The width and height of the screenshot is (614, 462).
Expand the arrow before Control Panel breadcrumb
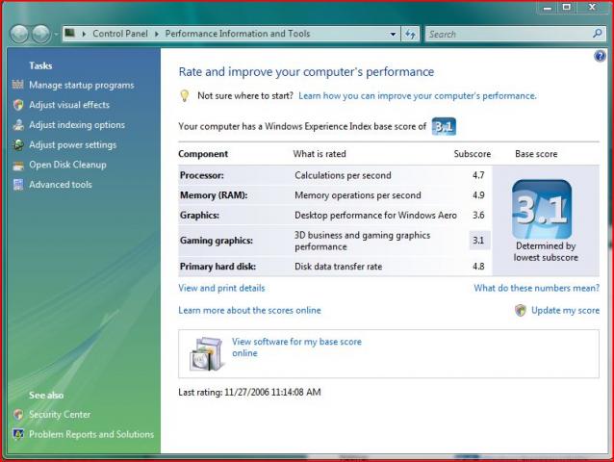click(x=84, y=34)
